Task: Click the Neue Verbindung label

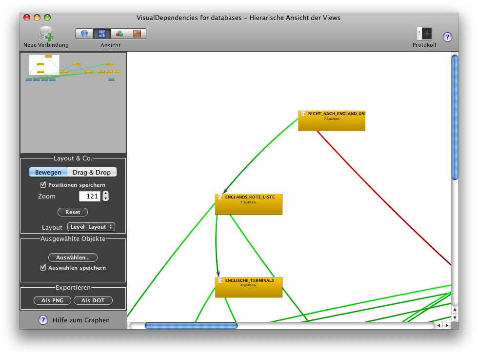Action: click(46, 45)
